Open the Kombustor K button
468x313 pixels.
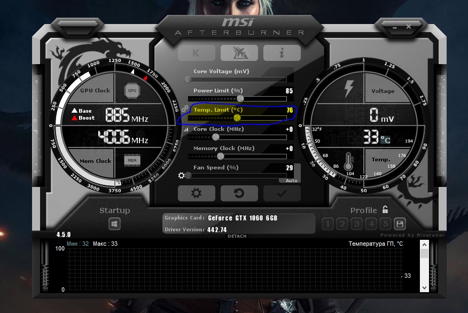[x=197, y=53]
